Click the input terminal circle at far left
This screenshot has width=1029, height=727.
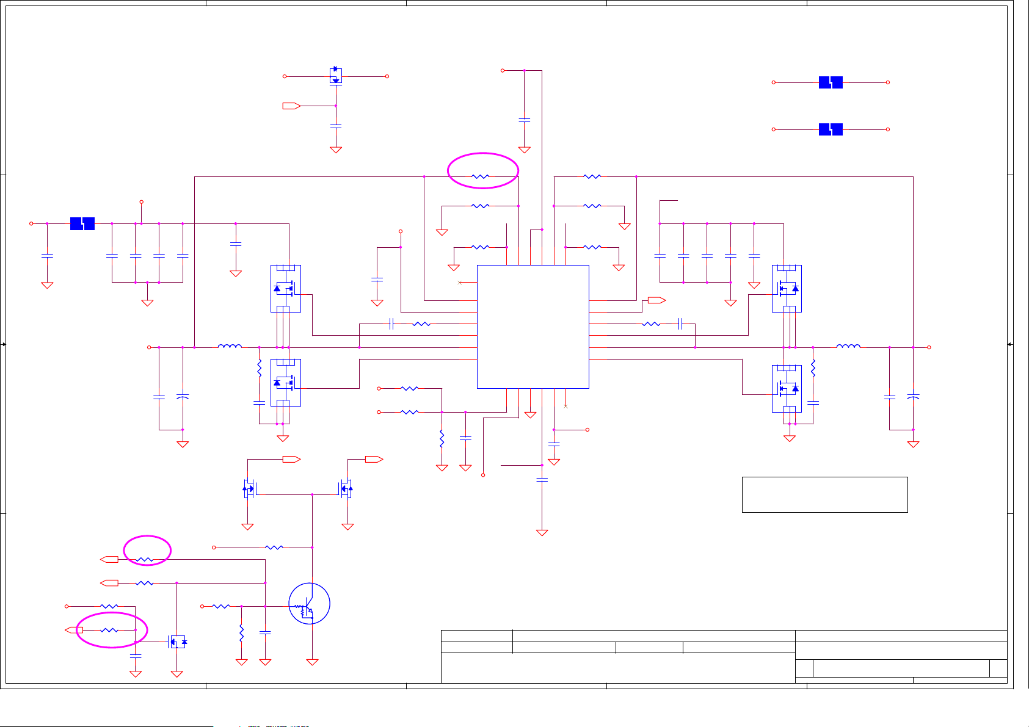coord(31,223)
